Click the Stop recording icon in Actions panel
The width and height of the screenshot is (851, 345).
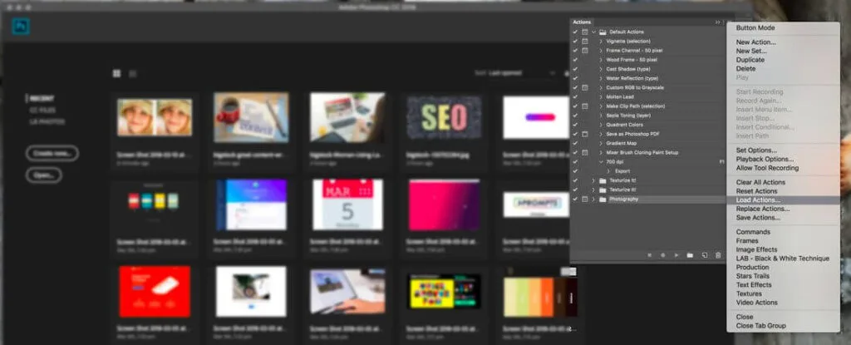tap(649, 254)
